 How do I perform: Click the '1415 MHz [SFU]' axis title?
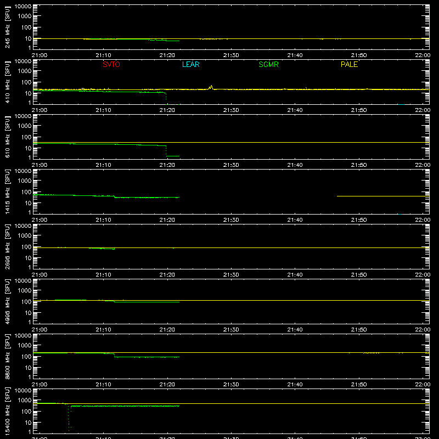coord(7,192)
